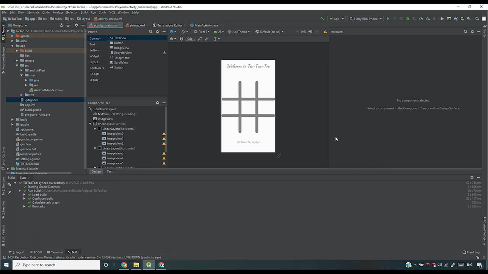Screen dimensions: 488x274
Task: Open the Terminal tool window
Action: [55, 252]
